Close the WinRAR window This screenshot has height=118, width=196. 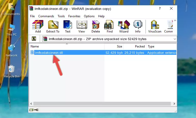[x=171, y=8]
